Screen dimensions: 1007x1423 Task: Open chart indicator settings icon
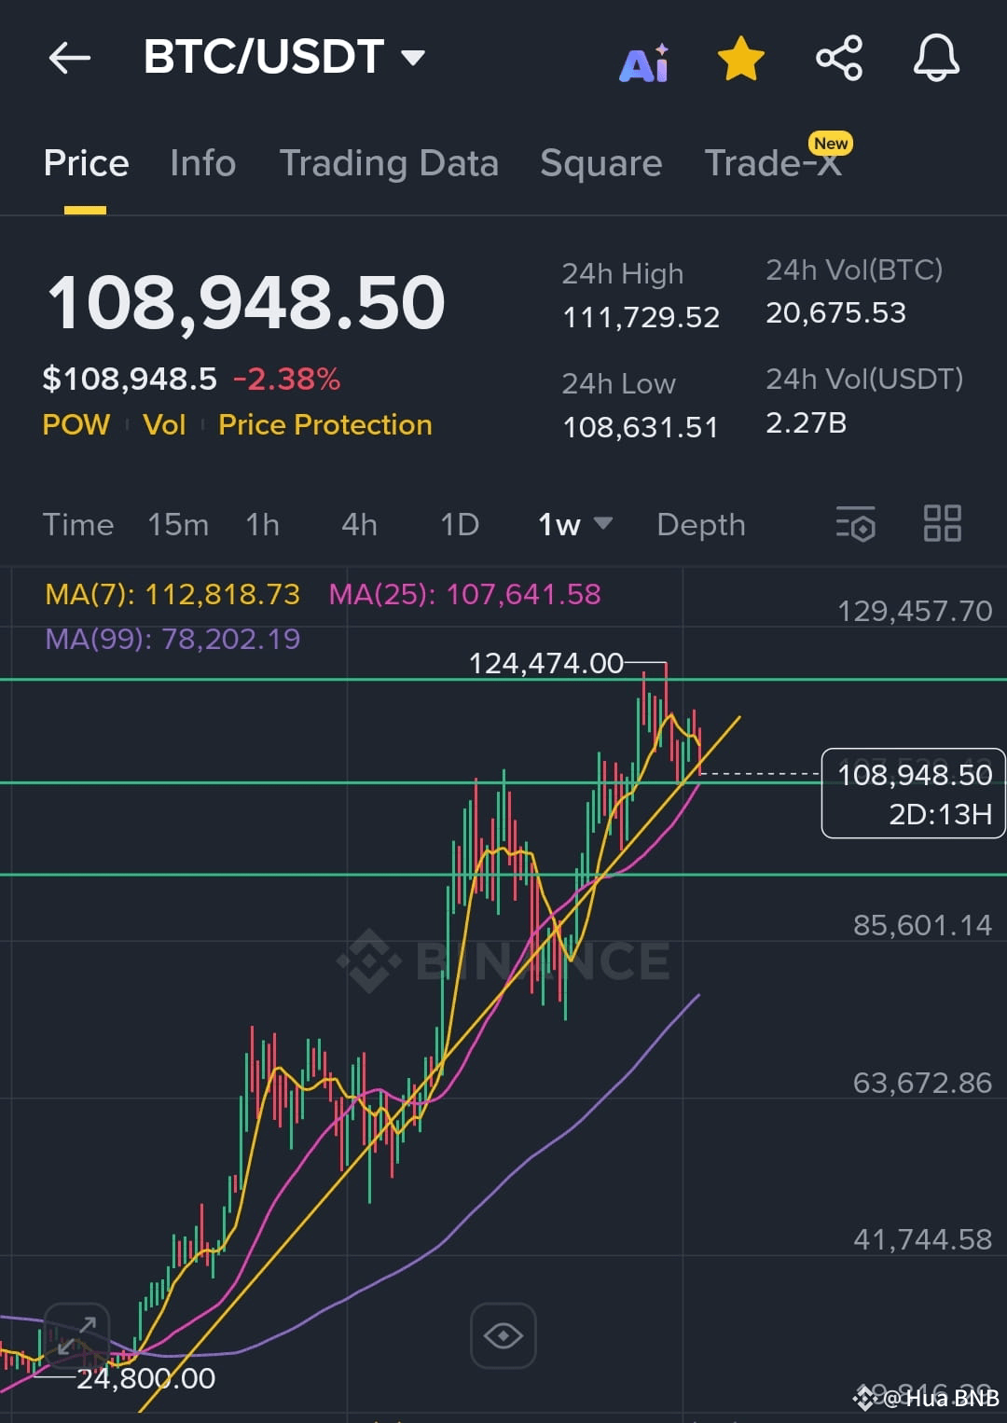[856, 524]
